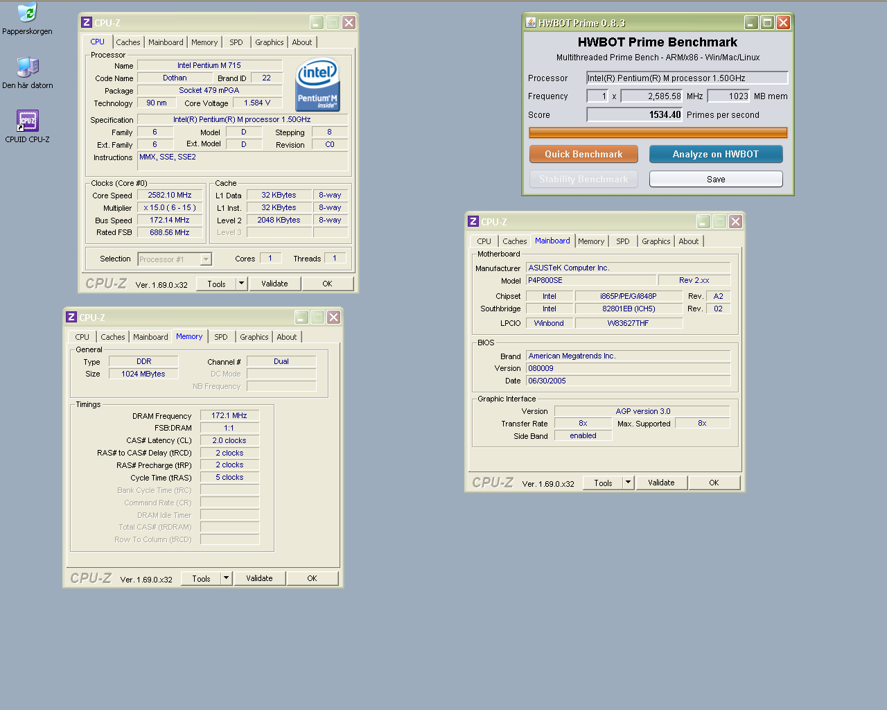Click the Z icon in the Mainboard tab window's title bar
Image resolution: width=887 pixels, height=710 pixels.
pyautogui.click(x=473, y=222)
